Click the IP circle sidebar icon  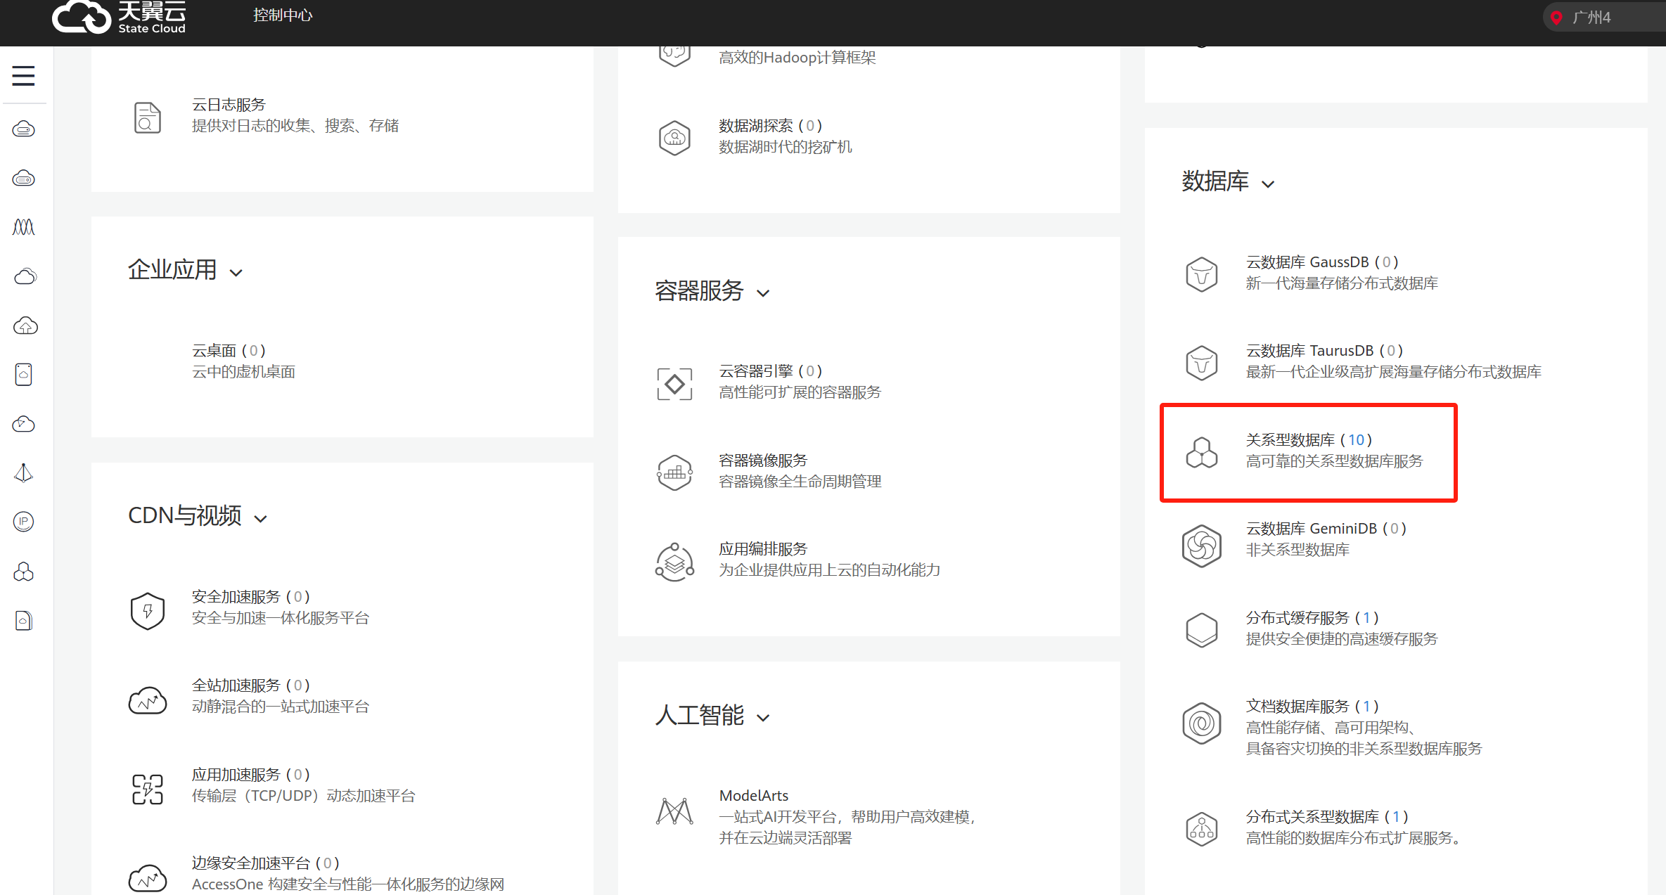[24, 522]
